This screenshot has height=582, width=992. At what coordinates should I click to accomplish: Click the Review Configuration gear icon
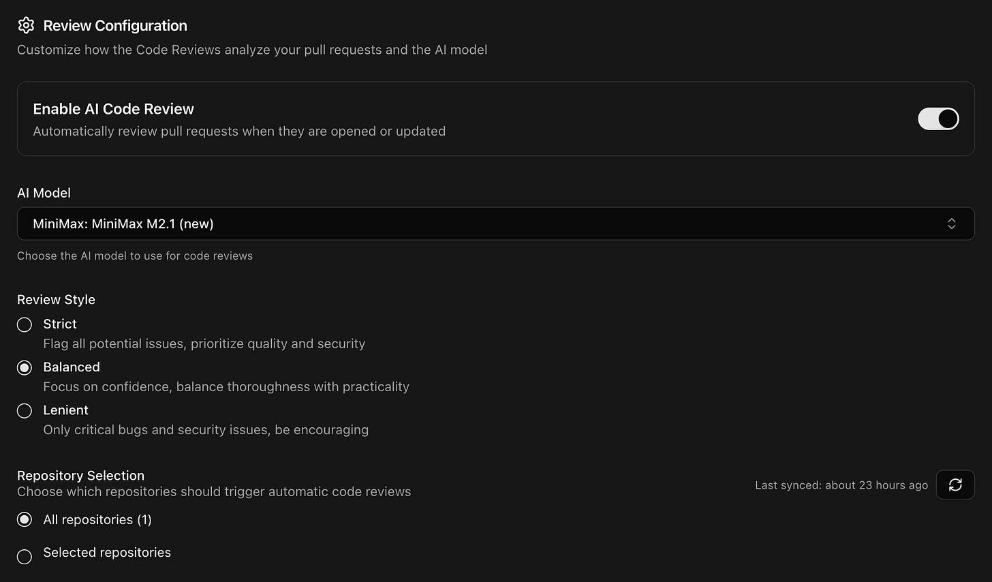[x=26, y=26]
